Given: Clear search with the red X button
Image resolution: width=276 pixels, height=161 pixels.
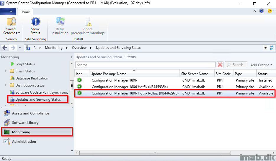Looking at the screenshot, I should 220,65.
